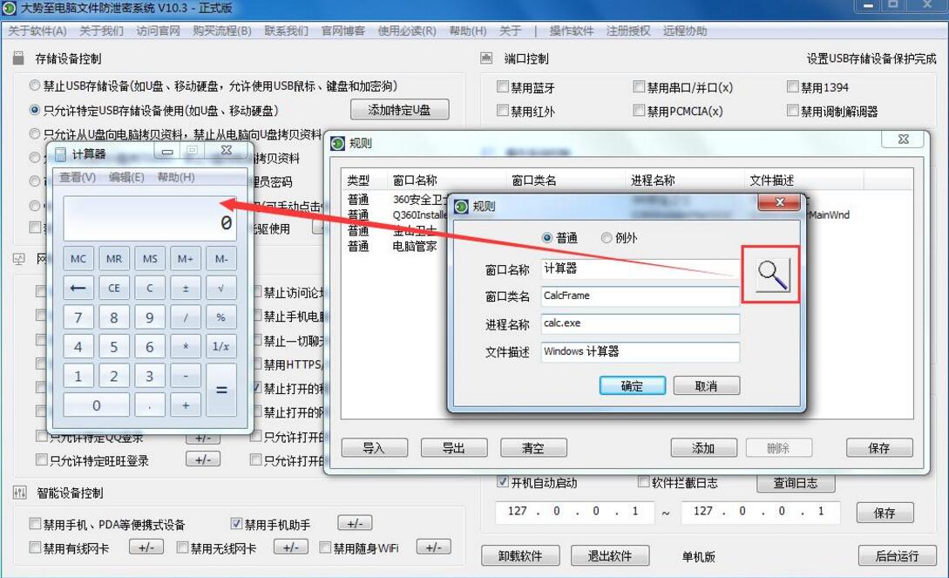Click 确定 to confirm the rule
This screenshot has height=578, width=949.
click(633, 385)
